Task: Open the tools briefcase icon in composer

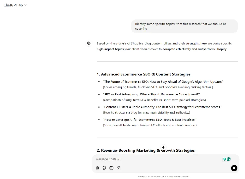Action: click(x=119, y=168)
